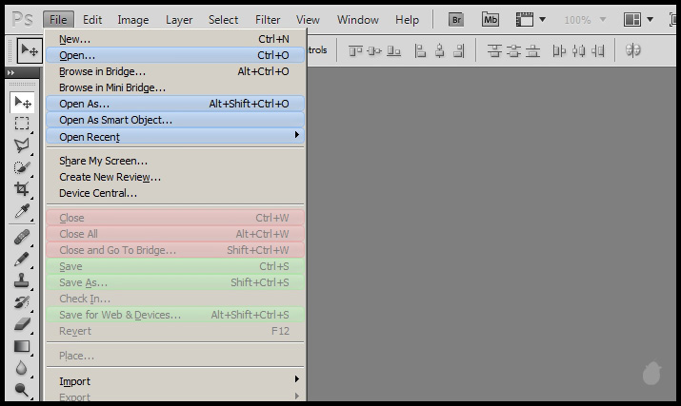
Task: Launch Bridge with the Br button
Action: 456,19
